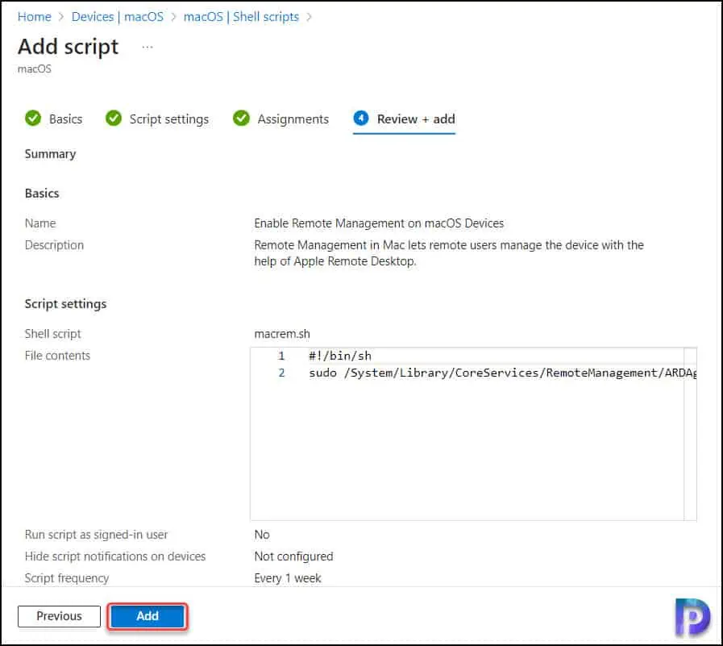Click the blue Add button
The height and width of the screenshot is (646, 723).
148,616
